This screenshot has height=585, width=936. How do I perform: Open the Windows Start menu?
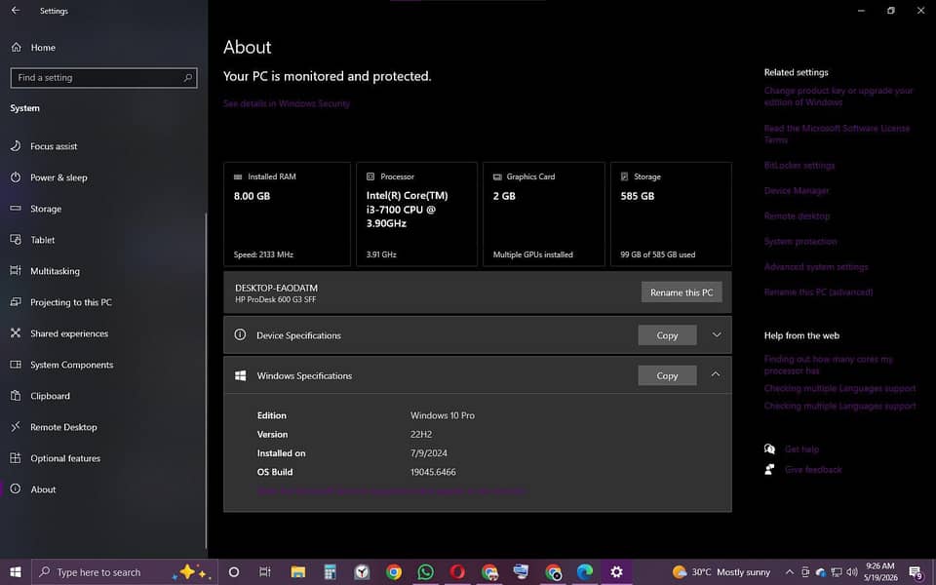point(16,572)
